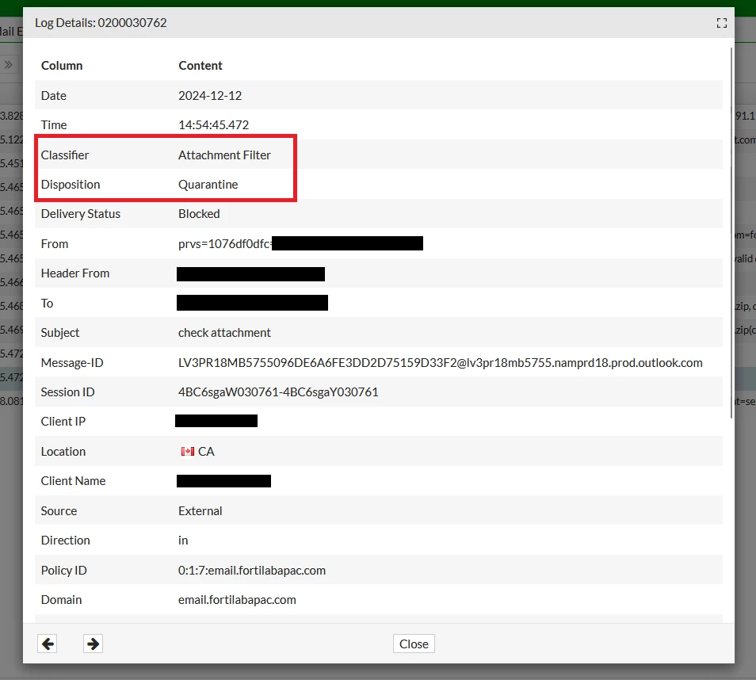Select the Policy ID value 0:1:7:email.fortilabapac.com
Screen dimensions: 756x680
[x=252, y=570]
